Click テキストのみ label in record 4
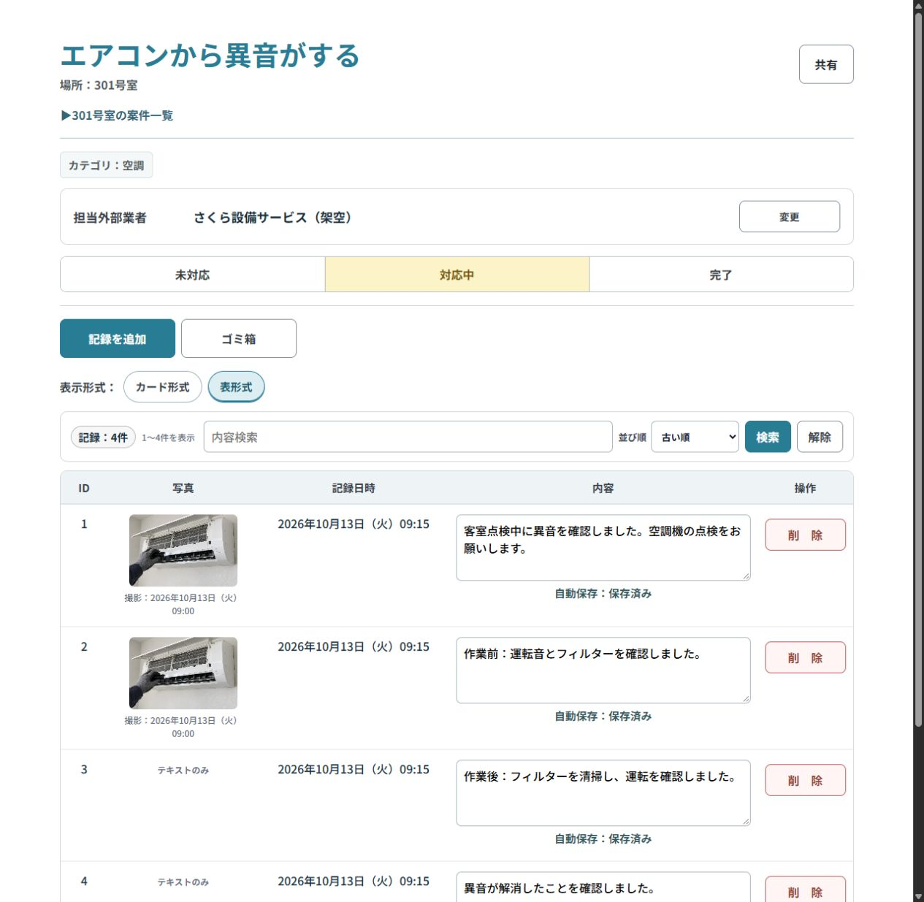Screen dimensions: 924x902 click(183, 882)
